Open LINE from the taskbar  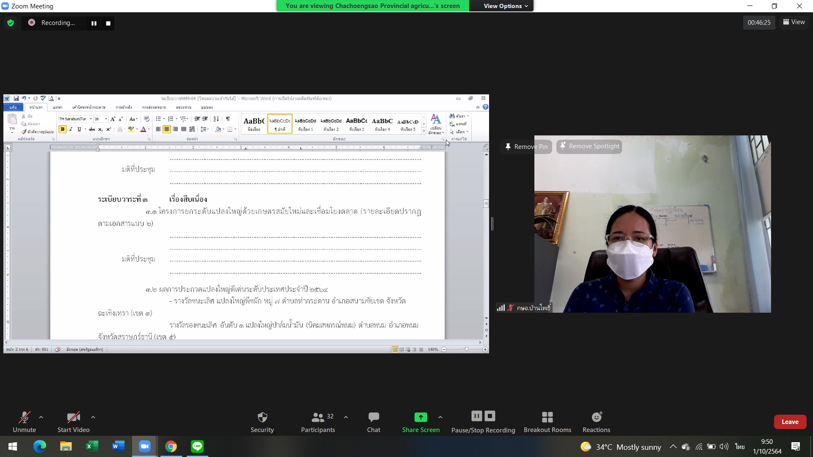197,446
